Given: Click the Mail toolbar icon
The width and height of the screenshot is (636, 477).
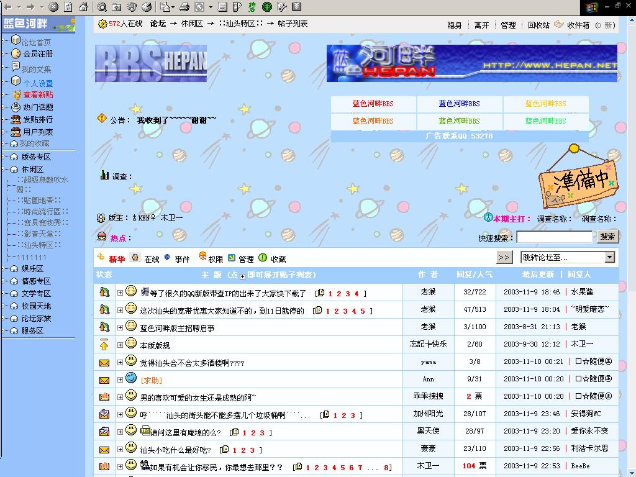Looking at the screenshot, I should [165, 6].
